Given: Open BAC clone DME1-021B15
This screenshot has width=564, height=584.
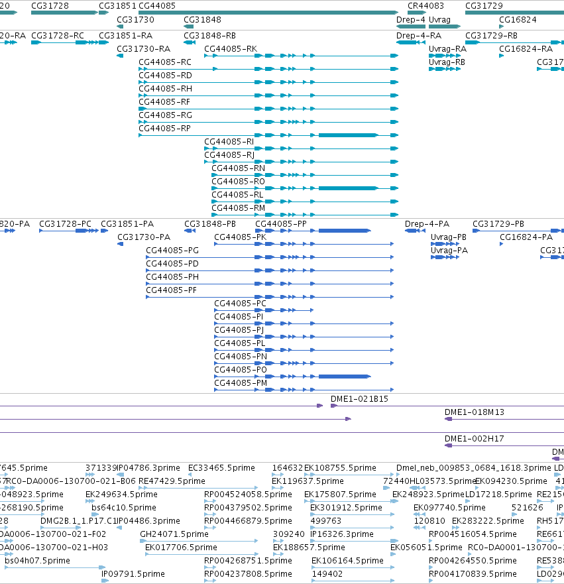Looking at the screenshot, I should pos(359,399).
